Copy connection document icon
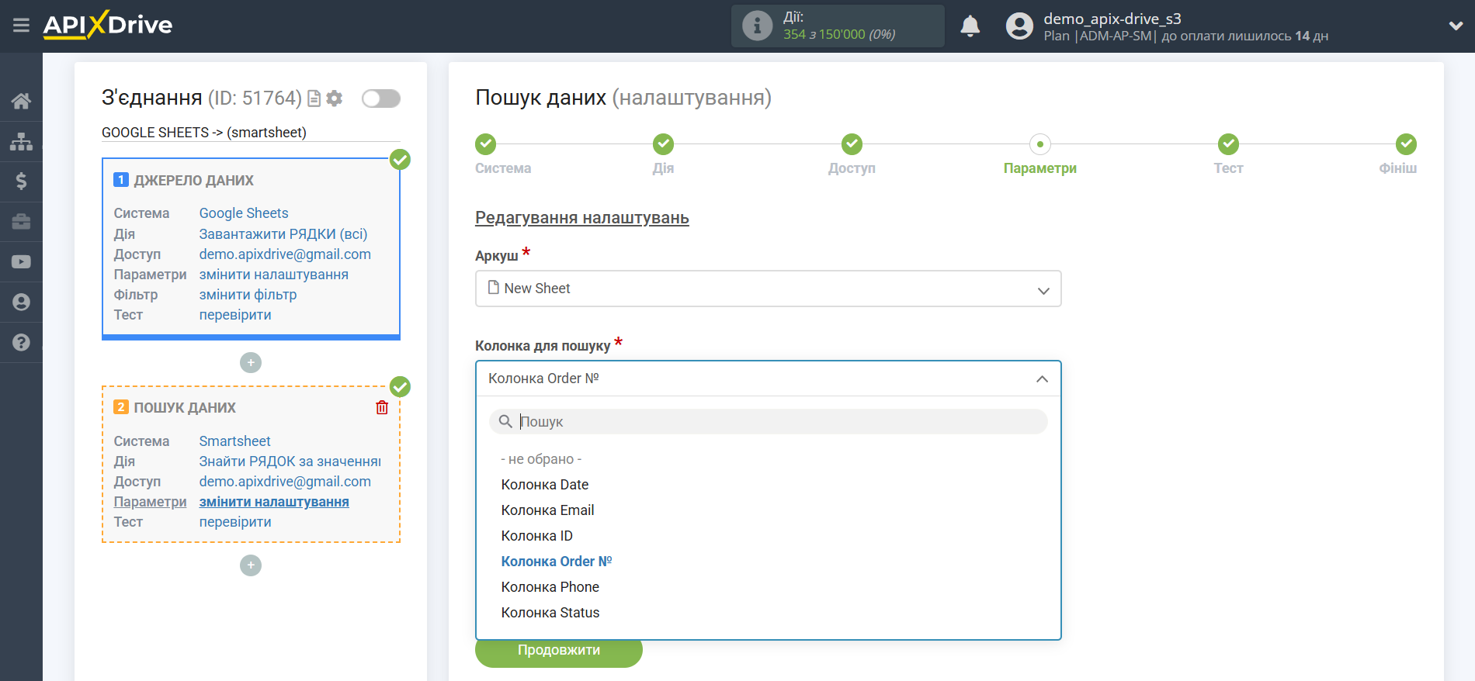Image resolution: width=1475 pixels, height=681 pixels. [314, 99]
